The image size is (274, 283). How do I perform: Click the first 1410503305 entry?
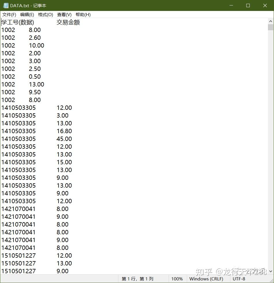(x=18, y=107)
